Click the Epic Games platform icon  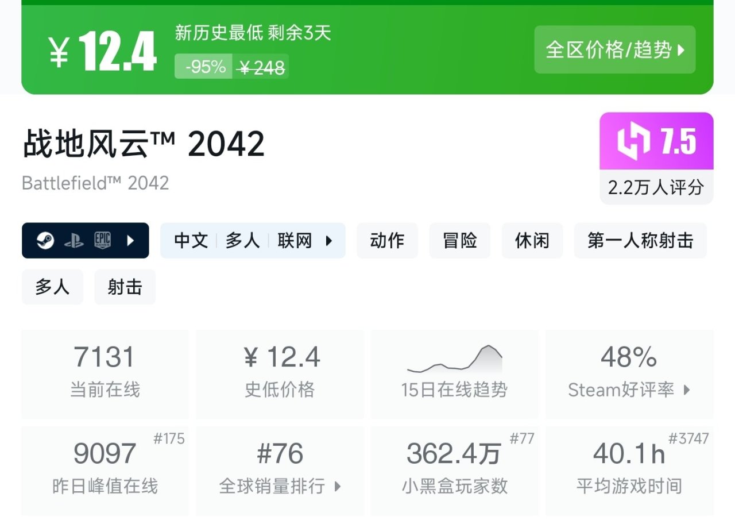[x=103, y=241]
